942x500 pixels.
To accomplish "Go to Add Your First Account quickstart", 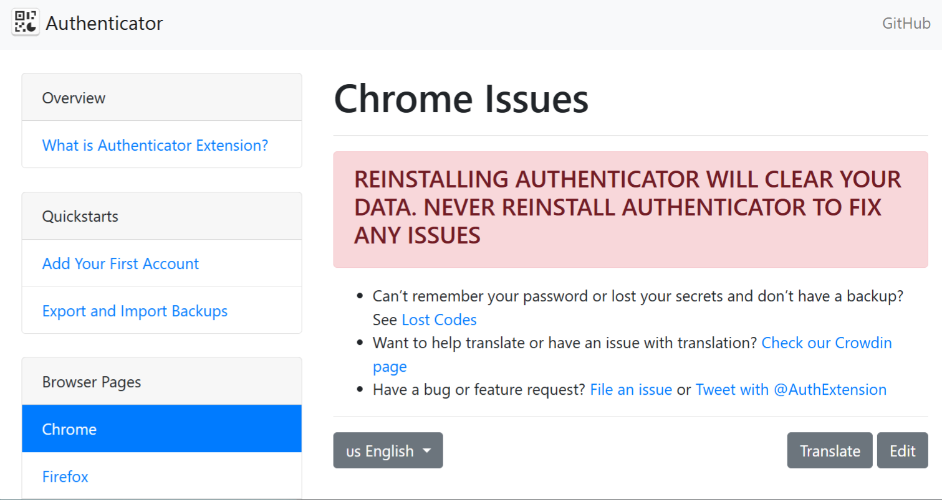I will (x=120, y=263).
